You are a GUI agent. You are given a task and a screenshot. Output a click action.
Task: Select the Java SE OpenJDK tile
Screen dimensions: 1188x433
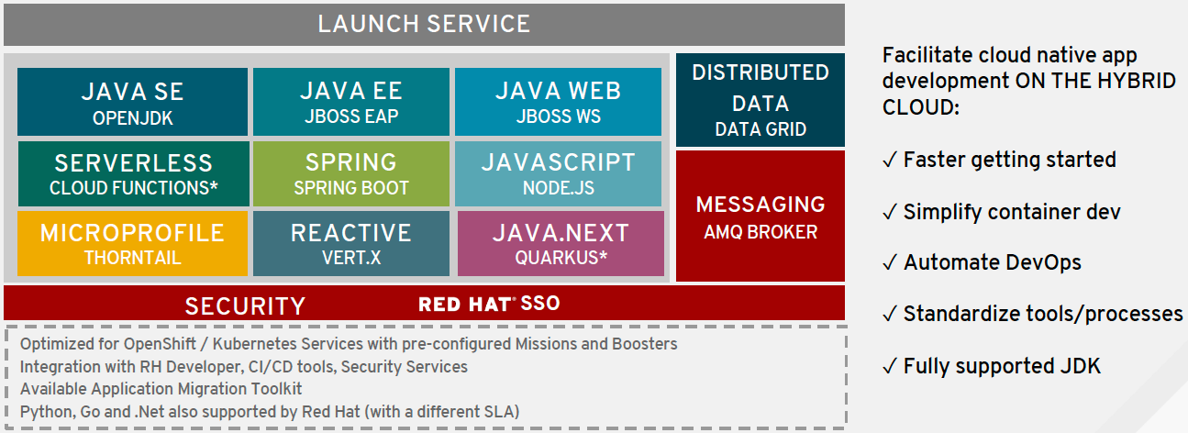click(133, 102)
